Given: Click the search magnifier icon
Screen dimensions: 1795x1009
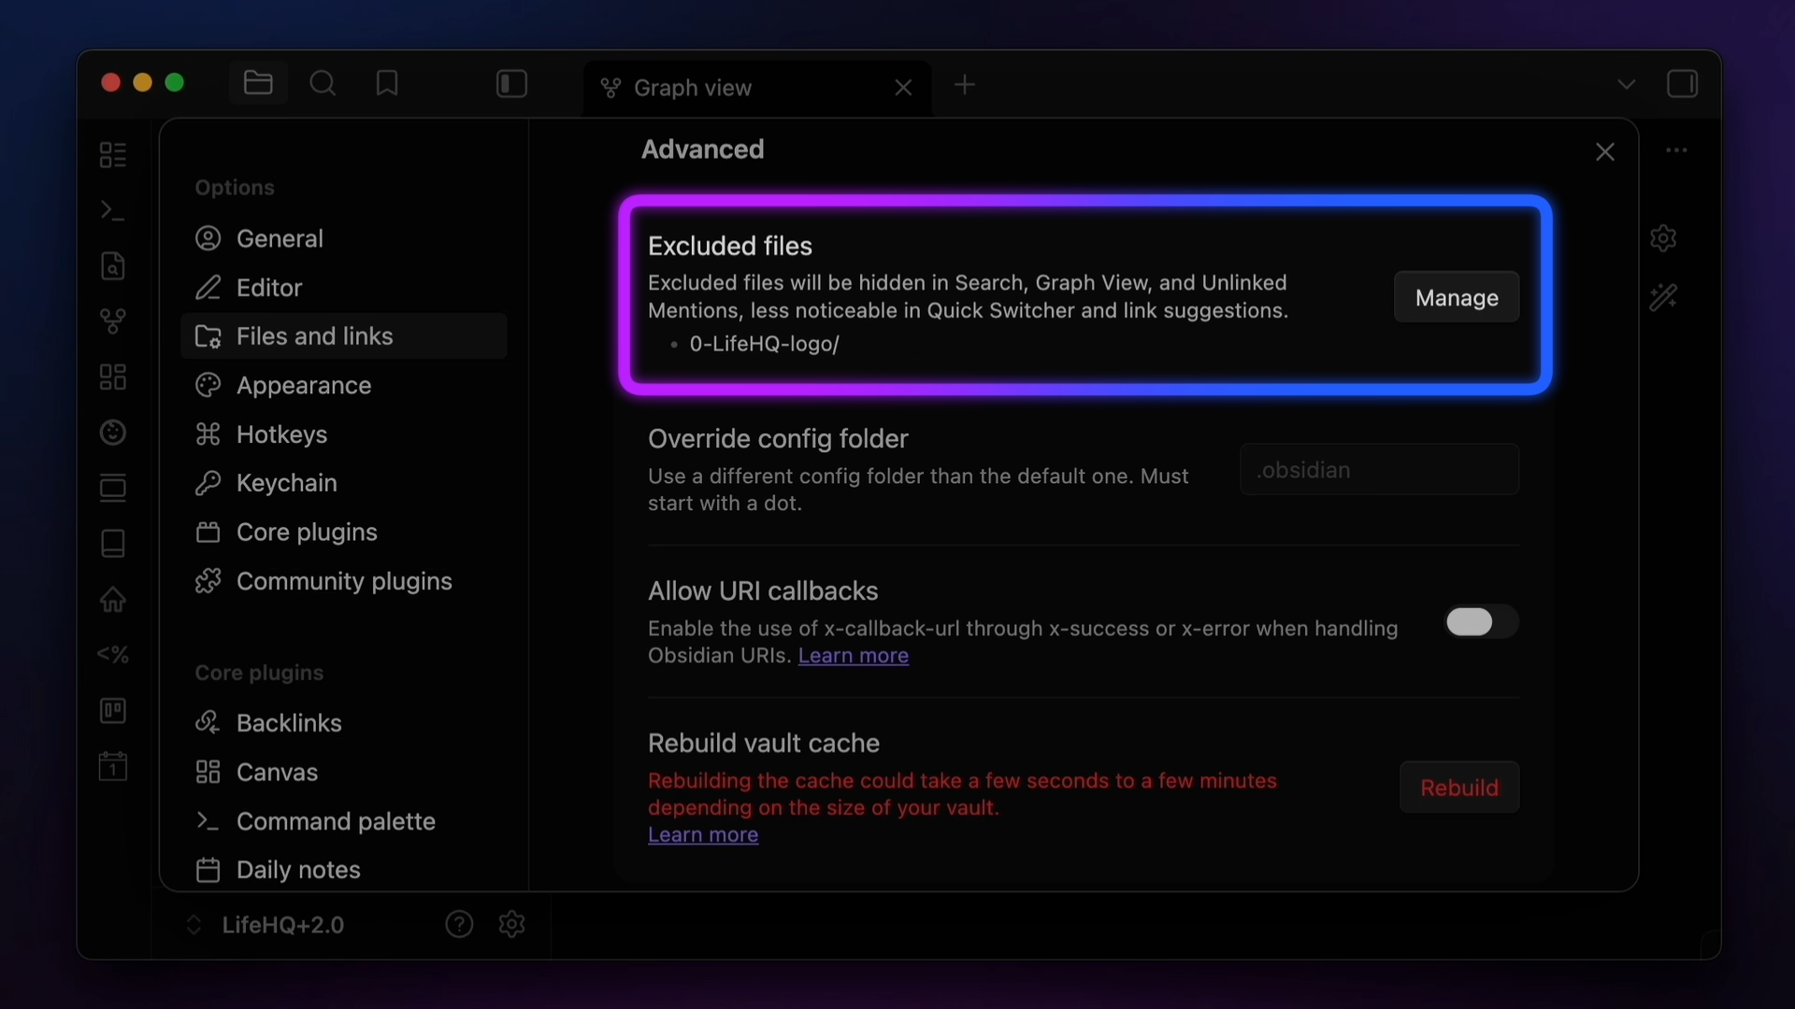Looking at the screenshot, I should pyautogui.click(x=323, y=84).
